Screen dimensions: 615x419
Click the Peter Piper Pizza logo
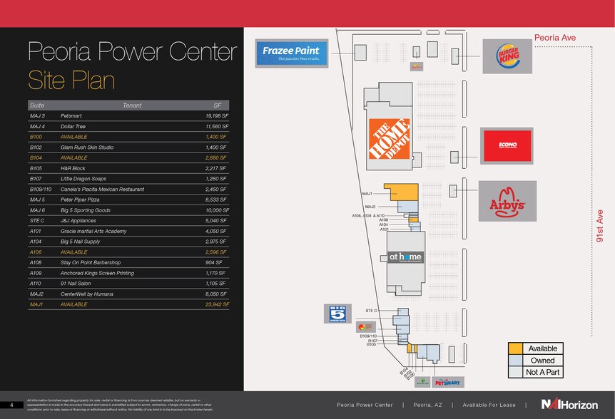click(365, 326)
